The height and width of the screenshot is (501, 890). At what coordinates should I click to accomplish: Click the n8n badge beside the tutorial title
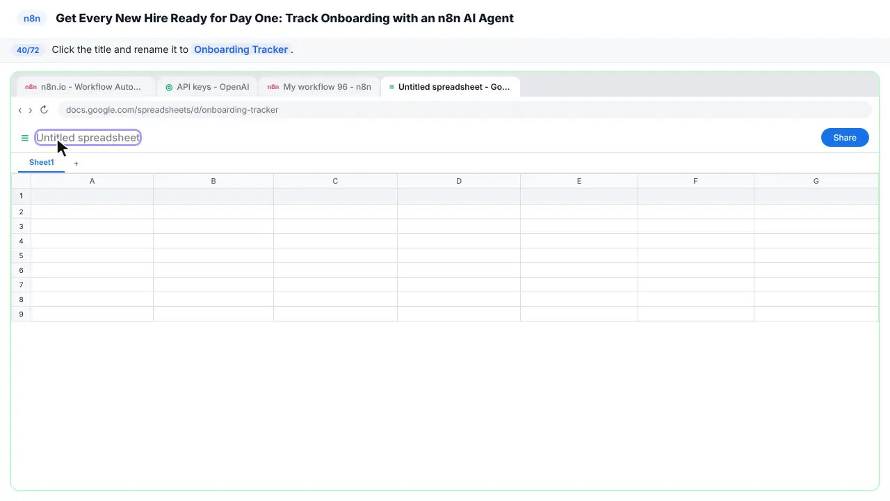[x=32, y=19]
